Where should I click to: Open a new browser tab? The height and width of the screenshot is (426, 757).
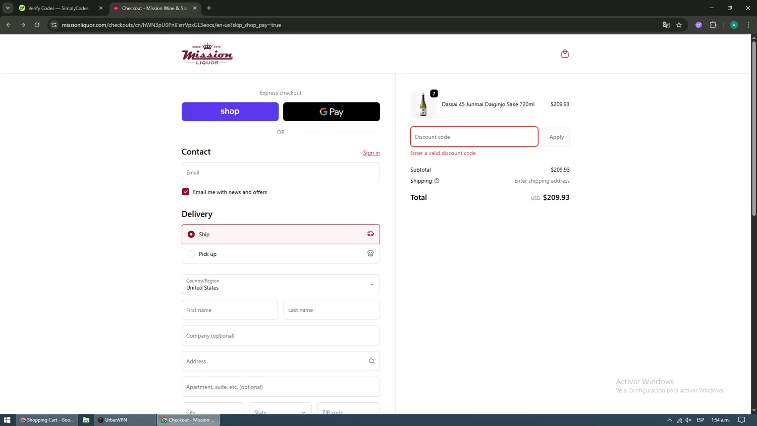(209, 8)
